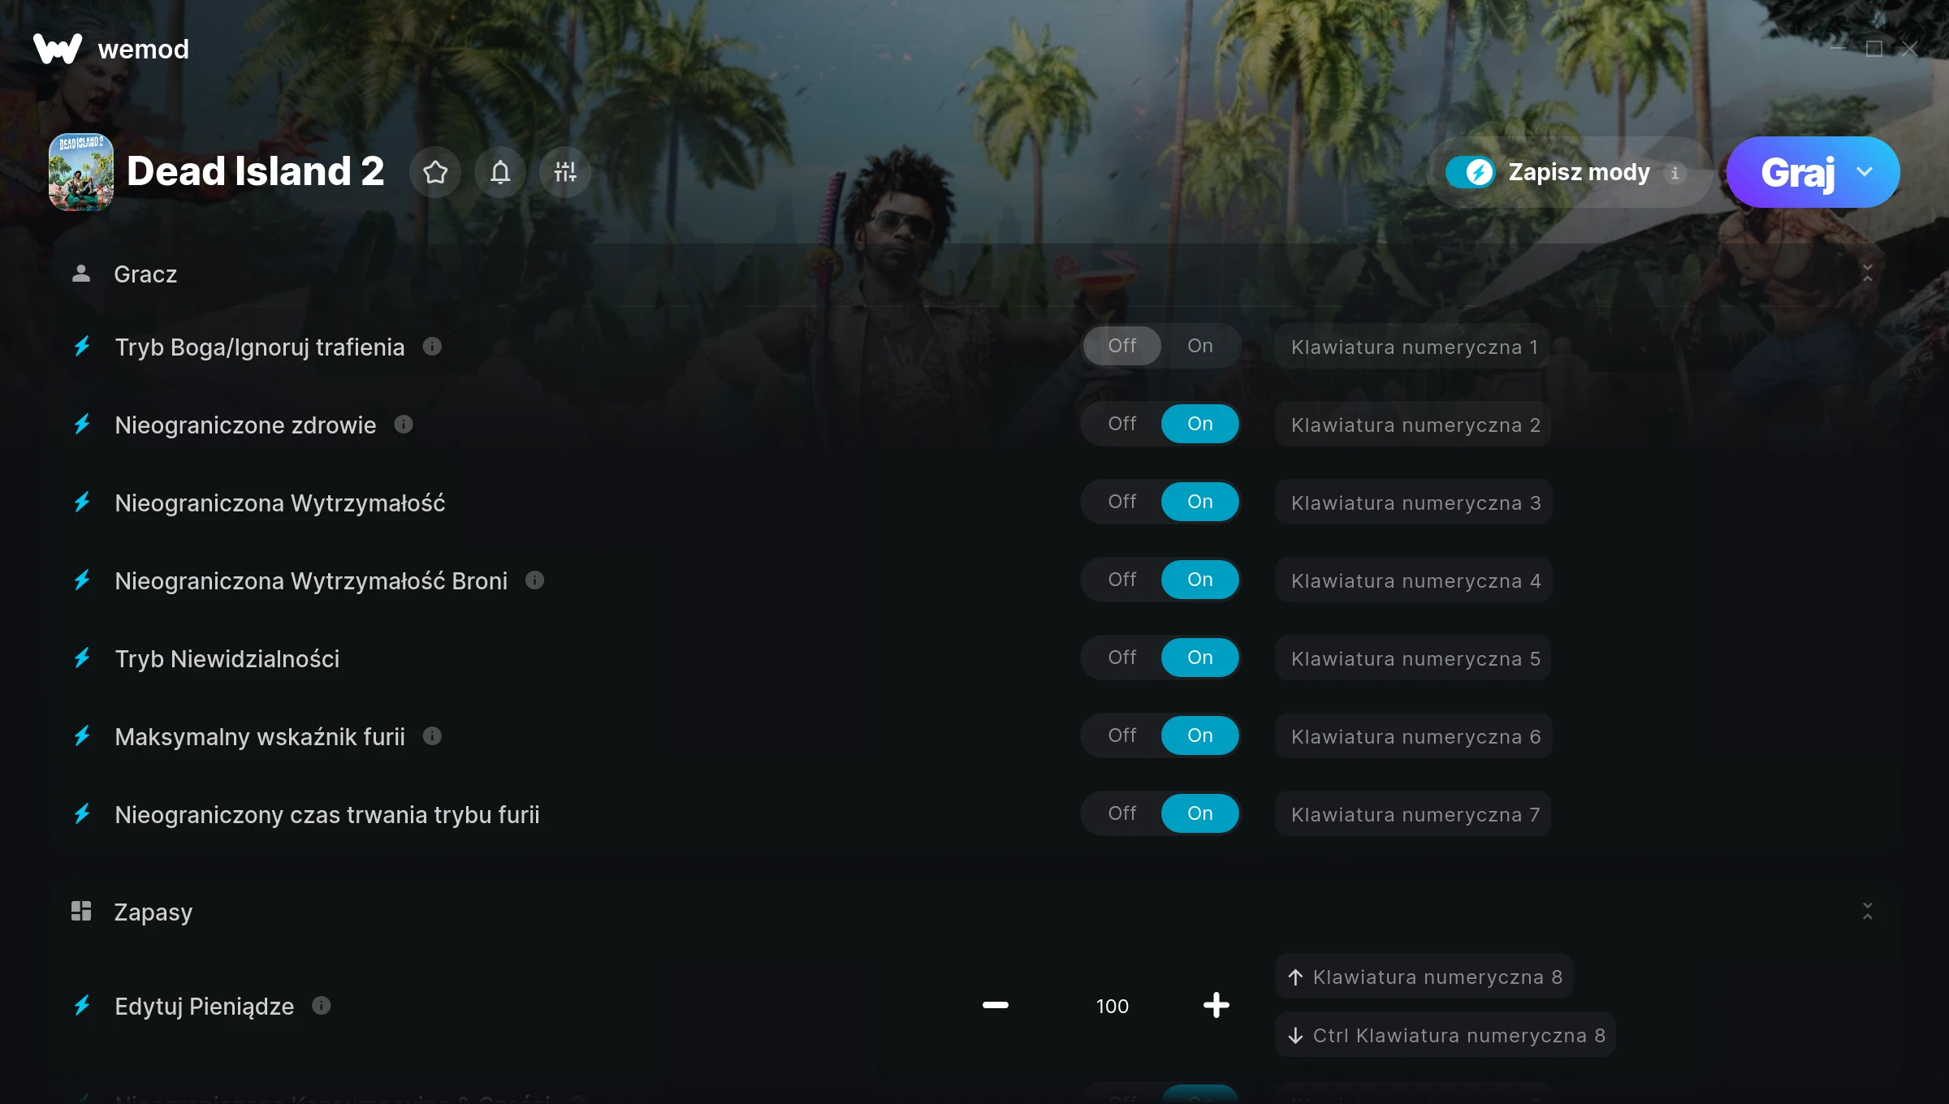Change hotkey Klawiatura numeryczna 4
The height and width of the screenshot is (1104, 1949).
[x=1414, y=580]
